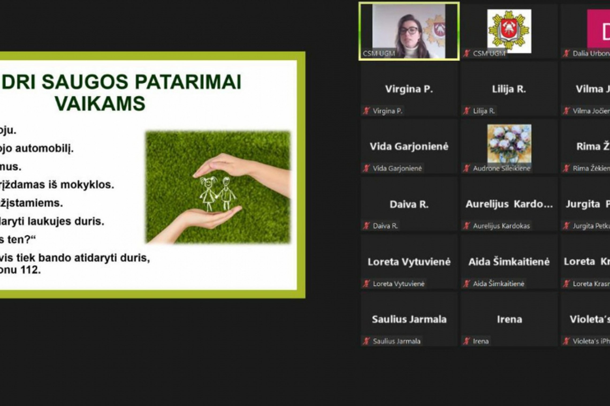Click muted mic icon beside Aida Šimkaitienė
The image size is (610, 406).
466,283
